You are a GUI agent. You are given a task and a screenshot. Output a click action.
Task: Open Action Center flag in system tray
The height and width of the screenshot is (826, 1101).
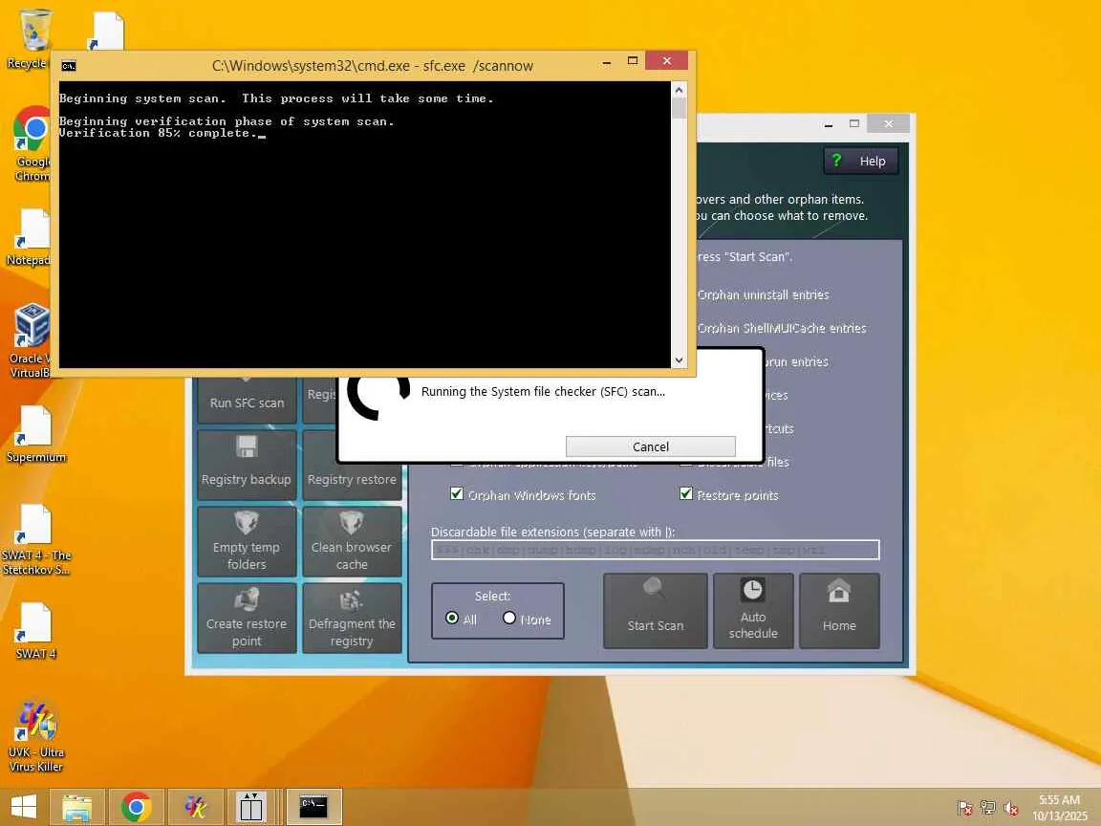[965, 809]
